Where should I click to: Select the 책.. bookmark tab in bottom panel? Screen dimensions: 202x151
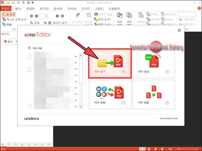(x=16, y=144)
